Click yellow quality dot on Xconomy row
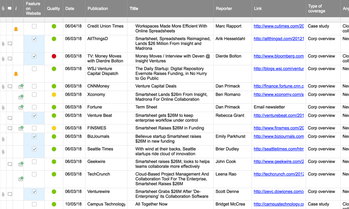The height and width of the screenshot is (209, 349). pyautogui.click(x=54, y=94)
